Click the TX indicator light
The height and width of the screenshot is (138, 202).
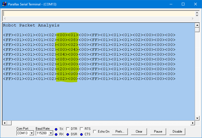pyautogui.click(x=56, y=129)
